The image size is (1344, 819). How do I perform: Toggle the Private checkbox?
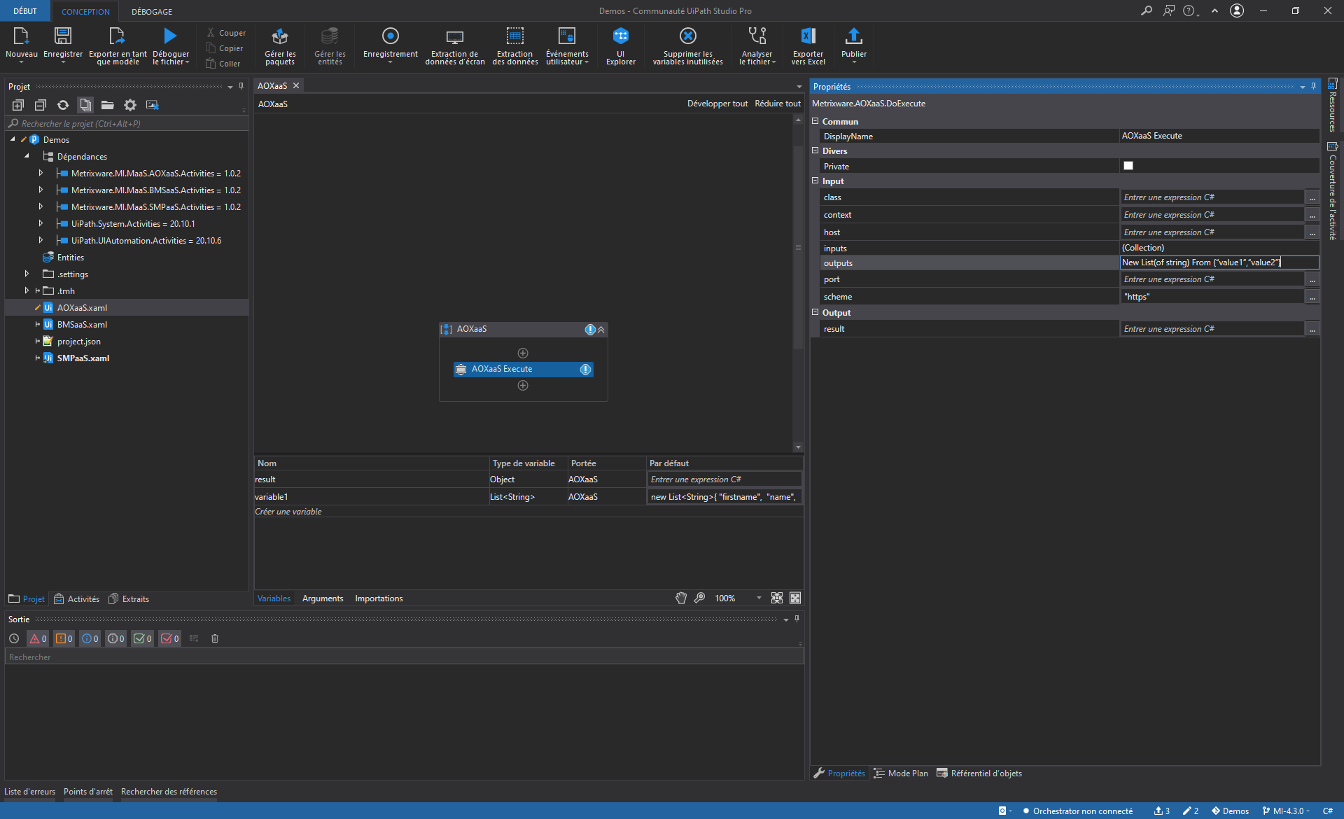pyautogui.click(x=1128, y=166)
